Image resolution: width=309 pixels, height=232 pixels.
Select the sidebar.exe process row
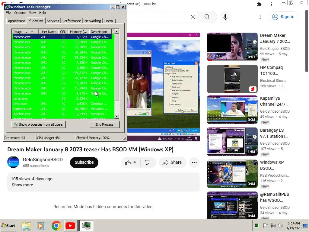pyautogui.click(x=63, y=114)
